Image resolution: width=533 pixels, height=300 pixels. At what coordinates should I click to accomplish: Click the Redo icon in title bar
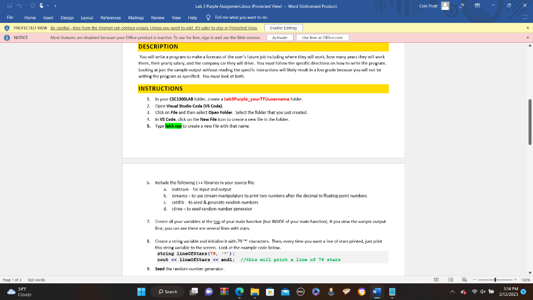pos(33,6)
